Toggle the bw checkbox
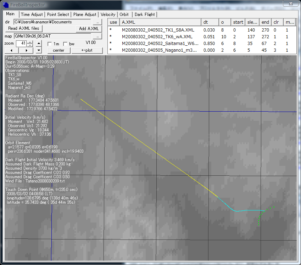The image size is (301, 265). [65, 44]
